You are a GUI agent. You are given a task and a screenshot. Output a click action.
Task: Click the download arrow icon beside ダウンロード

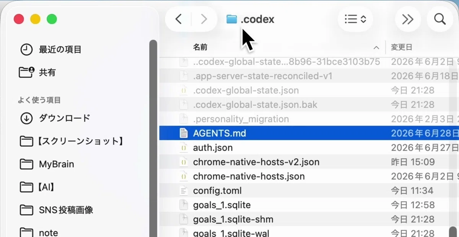tap(26, 118)
